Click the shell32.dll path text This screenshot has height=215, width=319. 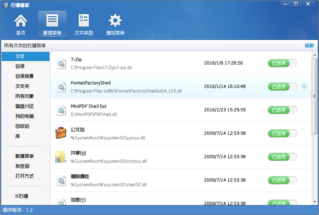[x=109, y=185]
